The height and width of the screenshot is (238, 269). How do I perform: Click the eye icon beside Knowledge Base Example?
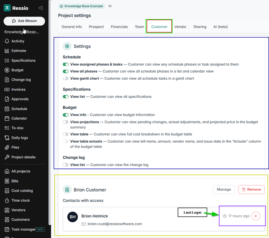110,6
